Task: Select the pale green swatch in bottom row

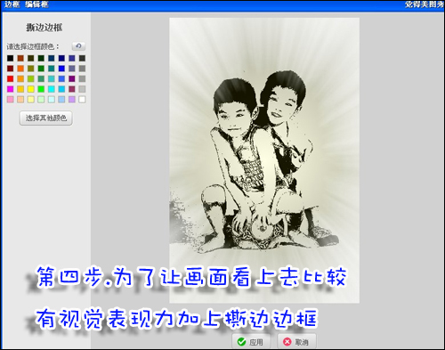Action: pyautogui.click(x=41, y=100)
